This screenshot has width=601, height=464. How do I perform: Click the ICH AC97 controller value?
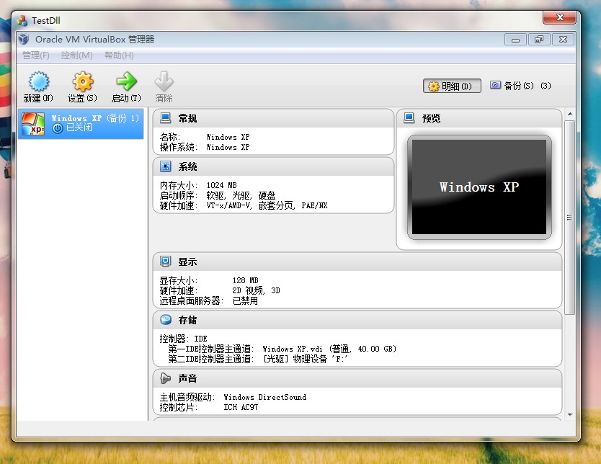click(241, 407)
